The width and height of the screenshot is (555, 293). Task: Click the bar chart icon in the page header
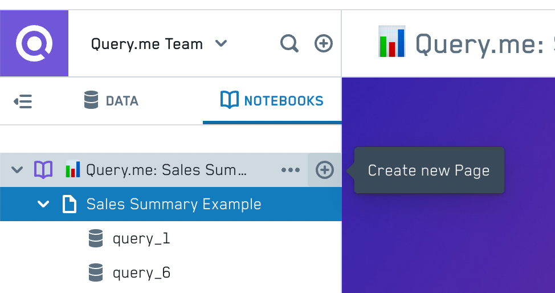click(392, 42)
